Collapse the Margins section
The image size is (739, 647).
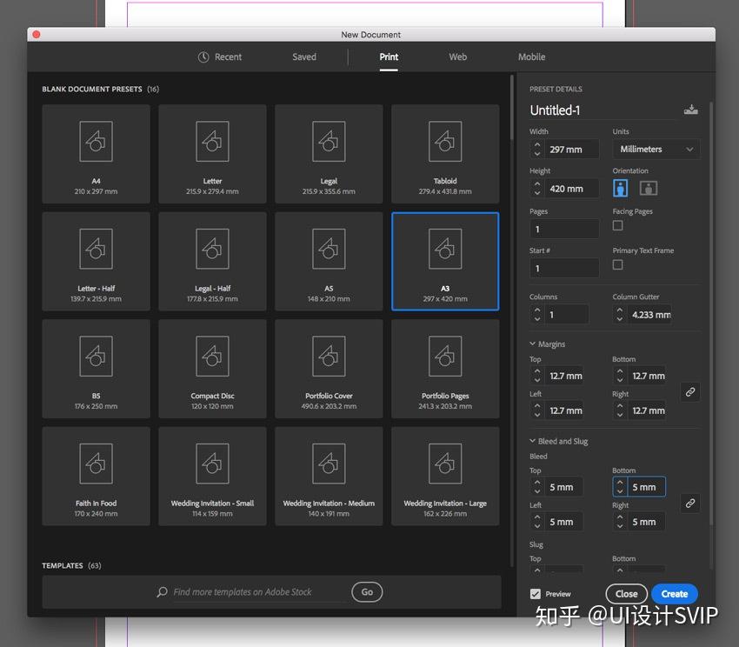(x=533, y=344)
